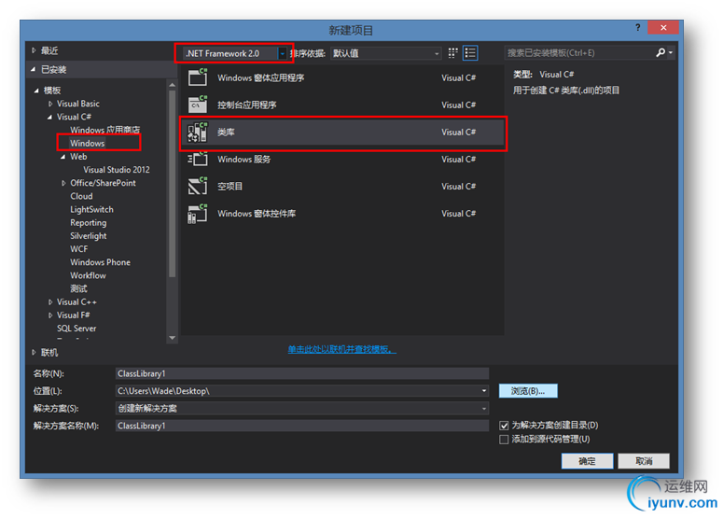Select the 类库 template icon
723x518 pixels.
click(198, 132)
